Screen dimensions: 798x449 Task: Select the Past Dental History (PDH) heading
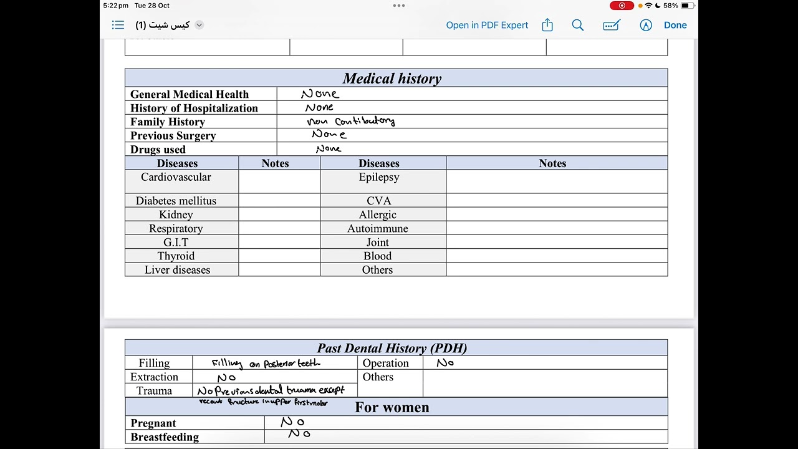pyautogui.click(x=392, y=348)
